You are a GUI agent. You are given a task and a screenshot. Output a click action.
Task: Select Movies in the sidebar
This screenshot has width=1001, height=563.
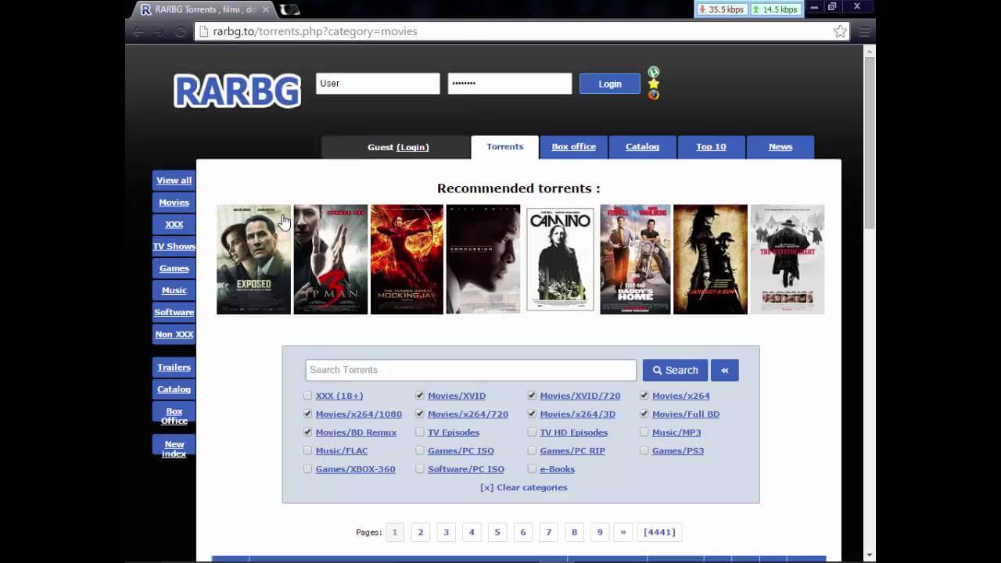point(174,203)
